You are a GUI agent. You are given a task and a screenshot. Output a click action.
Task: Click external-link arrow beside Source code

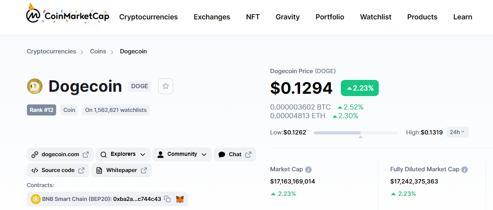pyautogui.click(x=81, y=170)
